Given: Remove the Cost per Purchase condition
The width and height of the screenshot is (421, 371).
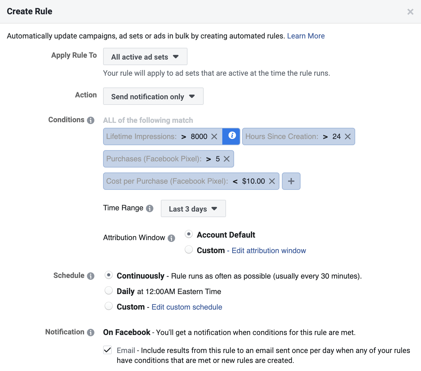Looking at the screenshot, I should (272, 181).
